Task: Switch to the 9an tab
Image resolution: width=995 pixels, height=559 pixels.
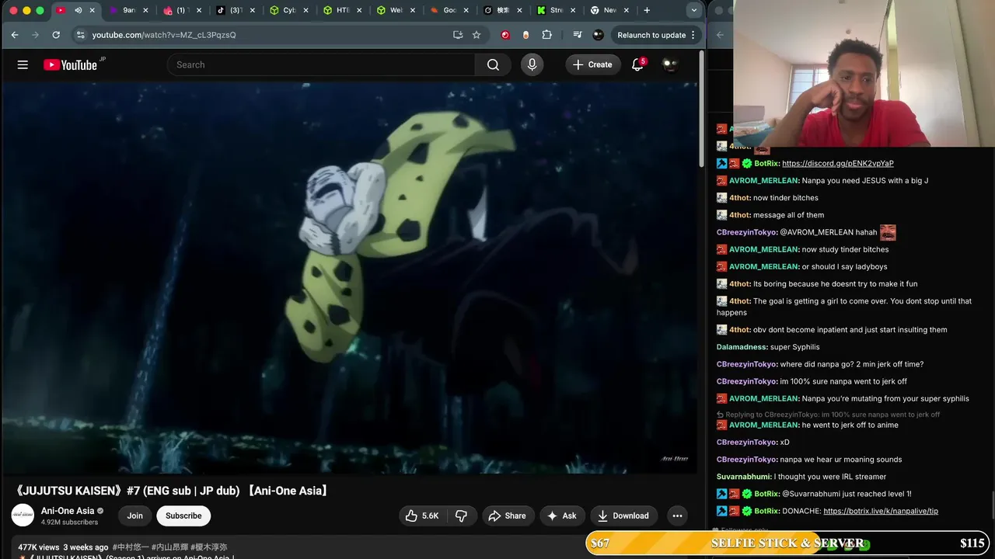Action: 128,10
